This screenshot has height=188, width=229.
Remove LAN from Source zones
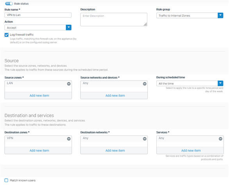tap(69, 84)
